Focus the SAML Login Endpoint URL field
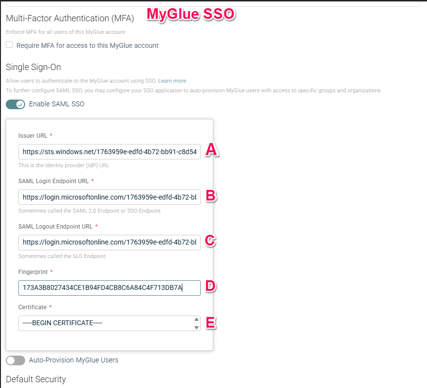 [109, 197]
